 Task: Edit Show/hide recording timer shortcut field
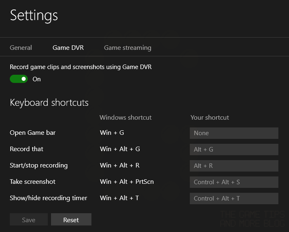point(234,199)
